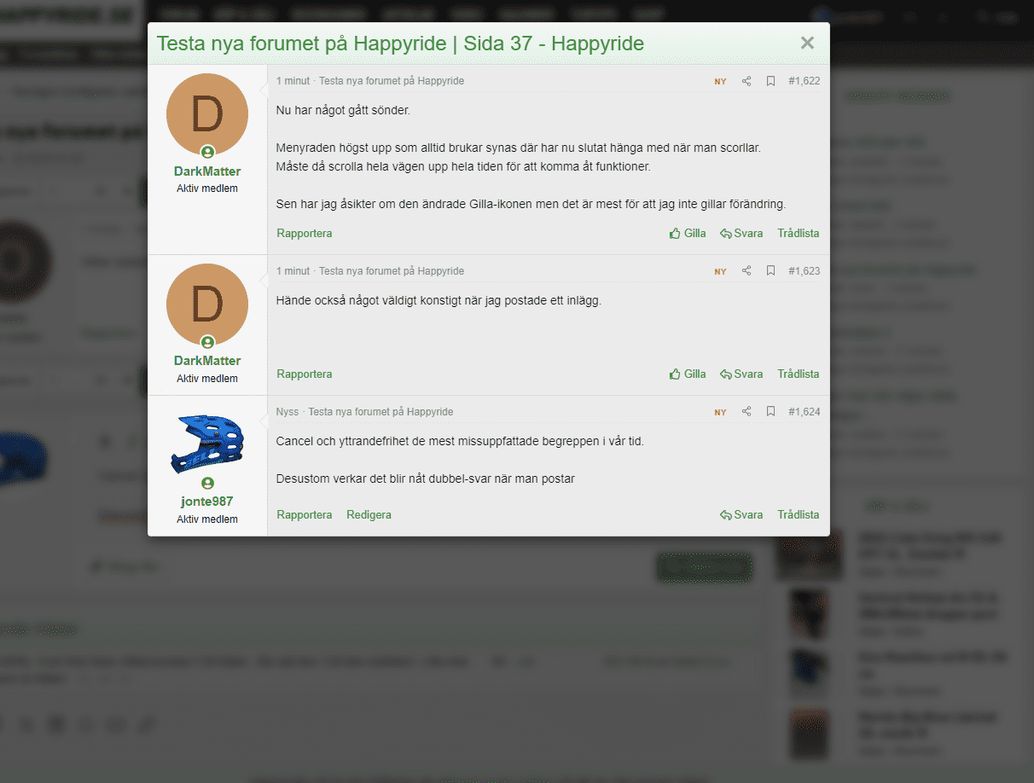Bookmark post #1,623
The width and height of the screenshot is (1034, 783).
pos(770,271)
